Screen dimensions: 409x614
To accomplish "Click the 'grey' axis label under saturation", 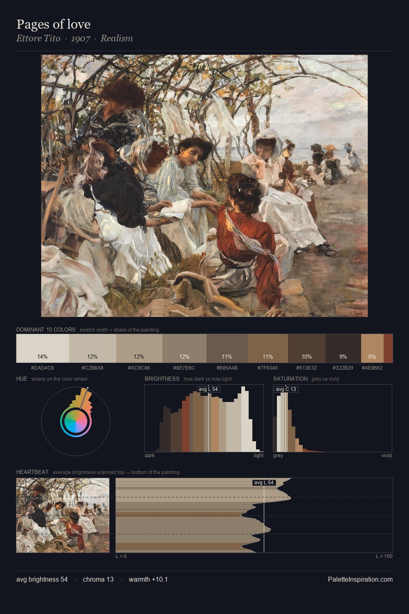I will [x=278, y=456].
